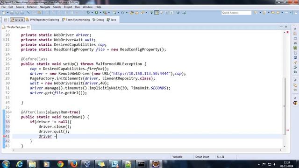The image size is (299, 168).
Task: Open the File menu
Action: 3,7
